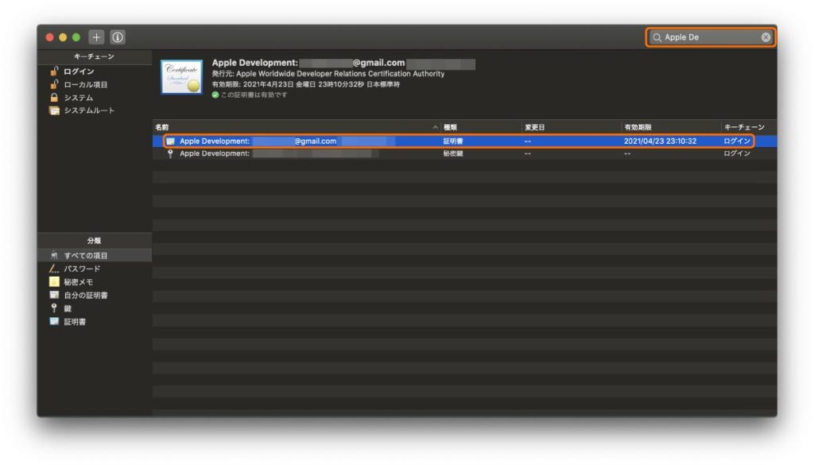Click the 発行元 issuer line

(328, 74)
